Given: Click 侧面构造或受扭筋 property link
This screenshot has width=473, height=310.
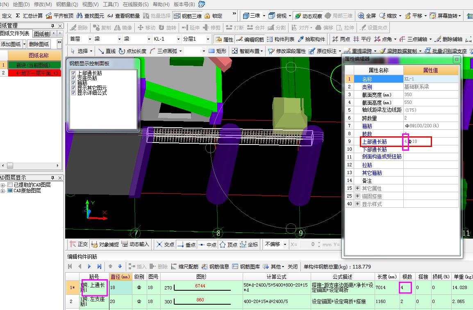Looking at the screenshot, I should pos(382,157).
